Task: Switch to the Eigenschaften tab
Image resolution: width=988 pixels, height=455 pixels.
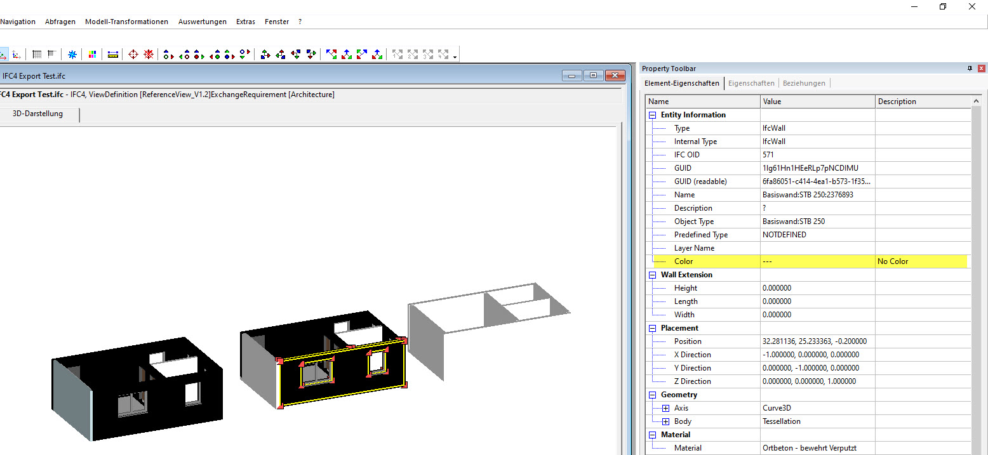Action: point(751,82)
